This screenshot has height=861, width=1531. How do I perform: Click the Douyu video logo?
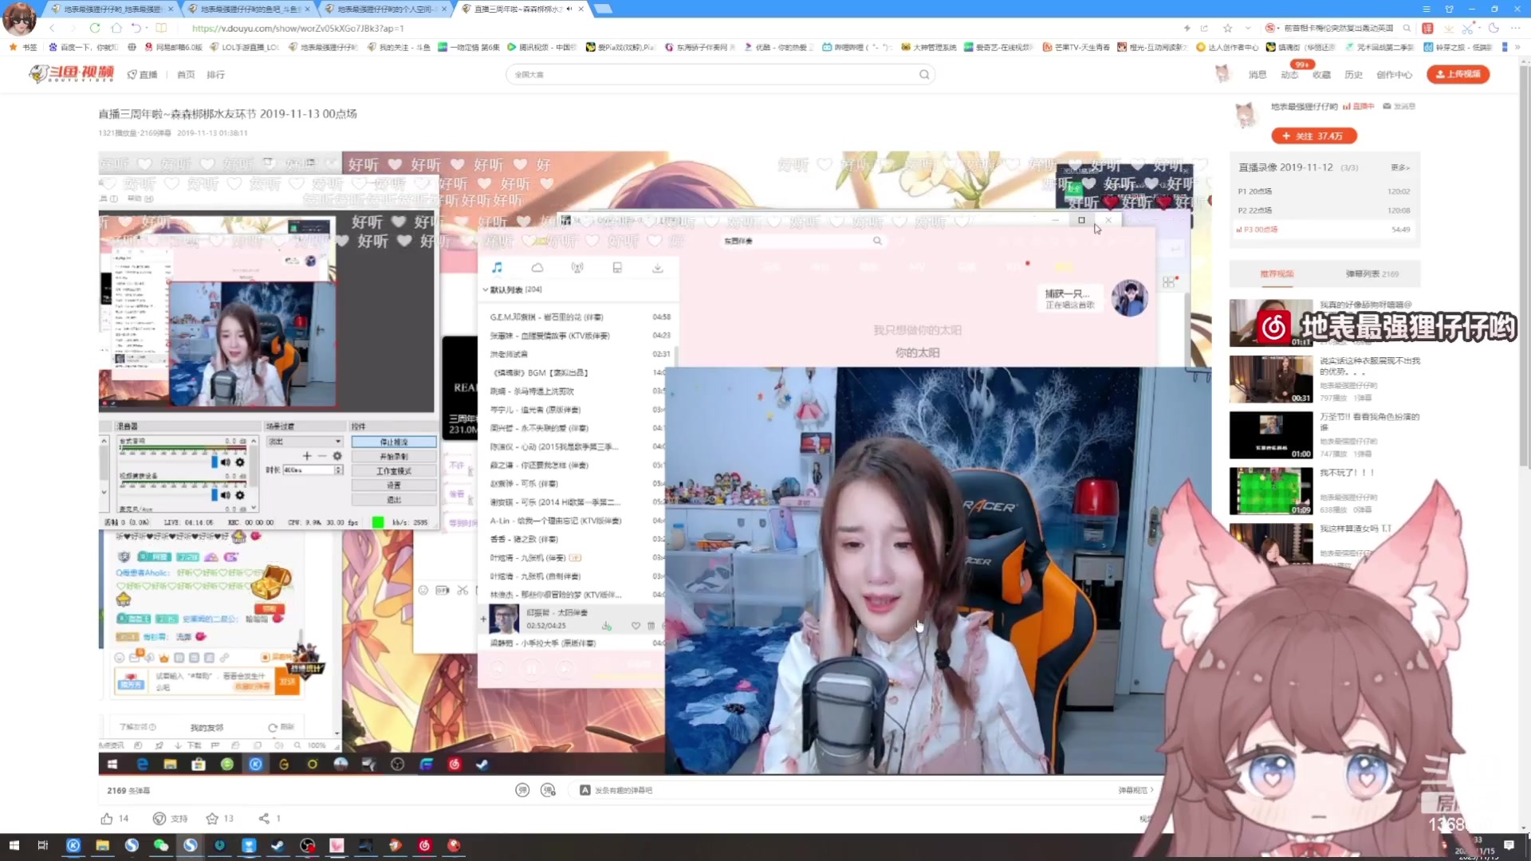click(x=72, y=73)
